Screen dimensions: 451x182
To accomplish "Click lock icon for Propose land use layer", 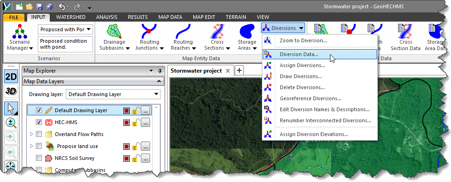I will click(136, 147).
